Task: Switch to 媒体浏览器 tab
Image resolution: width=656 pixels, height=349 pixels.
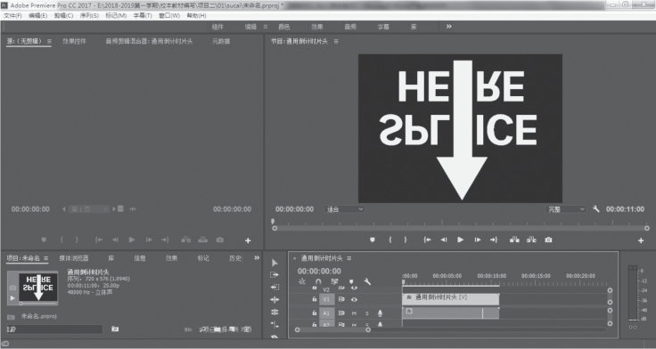Action: click(74, 258)
